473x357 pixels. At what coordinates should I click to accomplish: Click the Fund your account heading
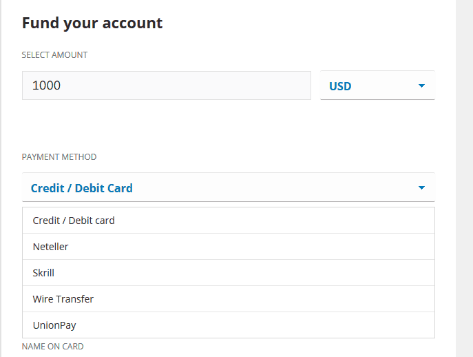[92, 23]
